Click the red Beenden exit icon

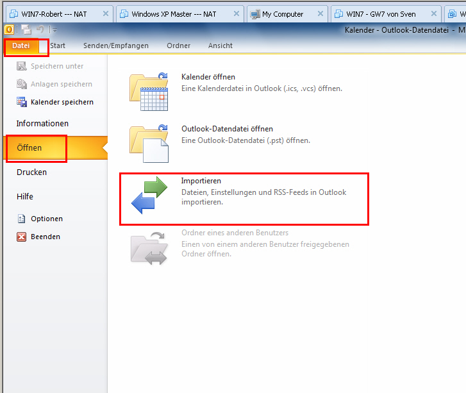21,237
